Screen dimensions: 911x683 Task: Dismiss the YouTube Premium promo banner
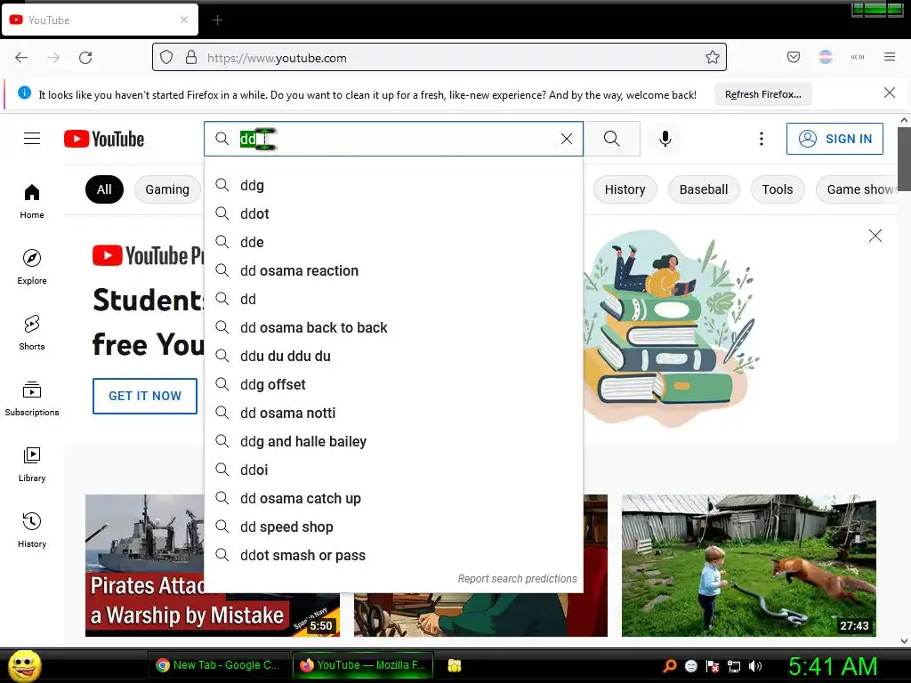click(875, 235)
